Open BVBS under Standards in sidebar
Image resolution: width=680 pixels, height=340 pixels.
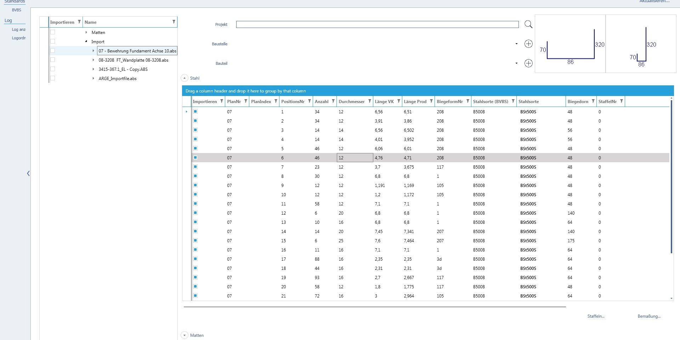17,10
